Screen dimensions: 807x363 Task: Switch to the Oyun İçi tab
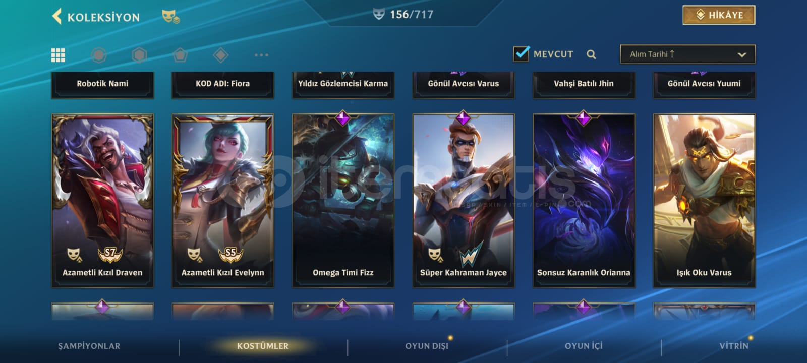pos(584,346)
